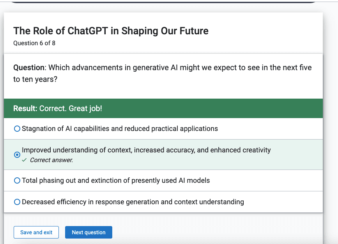Pick the Decreased efficiency radio option

[x=17, y=202]
